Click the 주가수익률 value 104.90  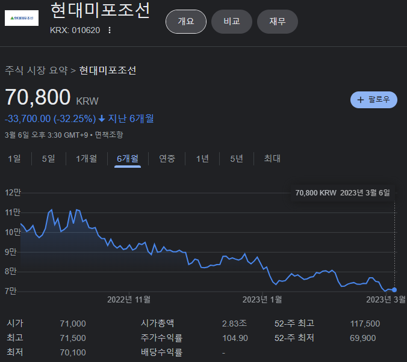tap(235, 338)
